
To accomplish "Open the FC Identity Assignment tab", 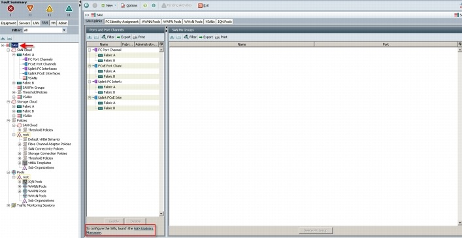I will tap(122, 22).
